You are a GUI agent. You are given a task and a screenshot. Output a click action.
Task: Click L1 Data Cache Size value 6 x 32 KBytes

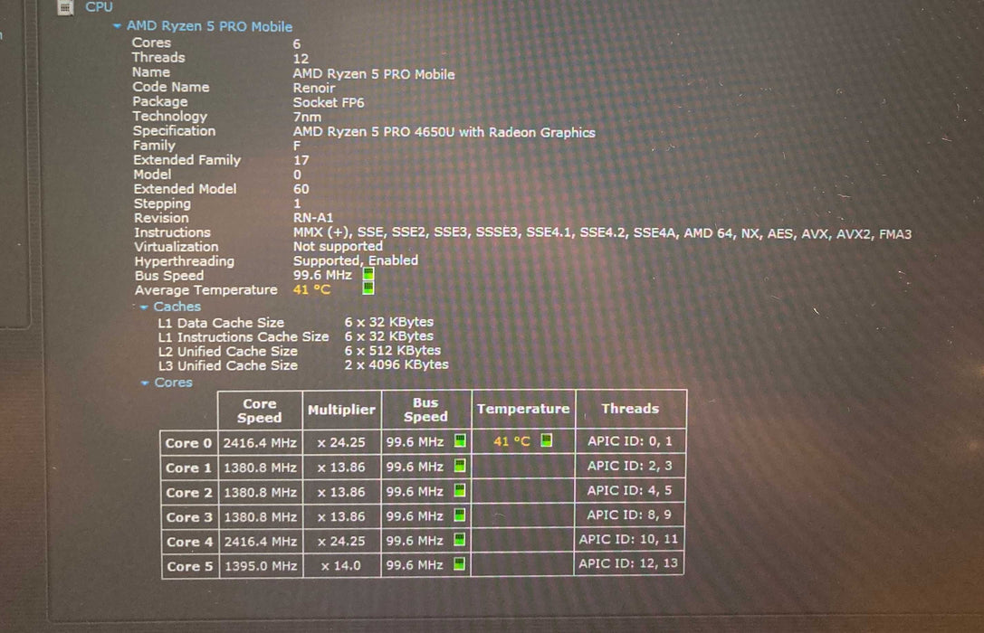(388, 322)
